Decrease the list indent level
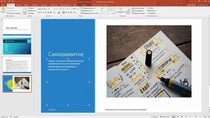 click(x=72, y=9)
